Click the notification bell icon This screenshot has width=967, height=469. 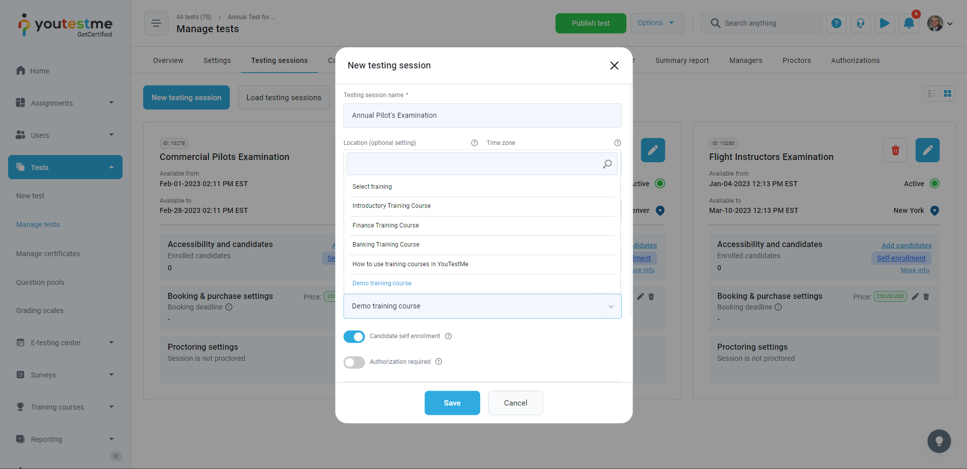pos(909,23)
